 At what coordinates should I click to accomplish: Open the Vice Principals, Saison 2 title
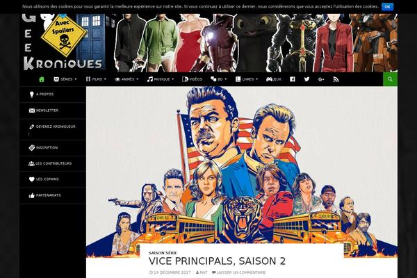pos(217,261)
